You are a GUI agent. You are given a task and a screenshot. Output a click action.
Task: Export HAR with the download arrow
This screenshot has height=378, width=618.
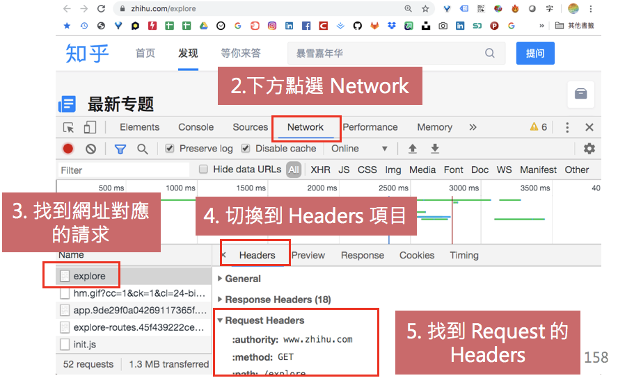[x=435, y=149]
